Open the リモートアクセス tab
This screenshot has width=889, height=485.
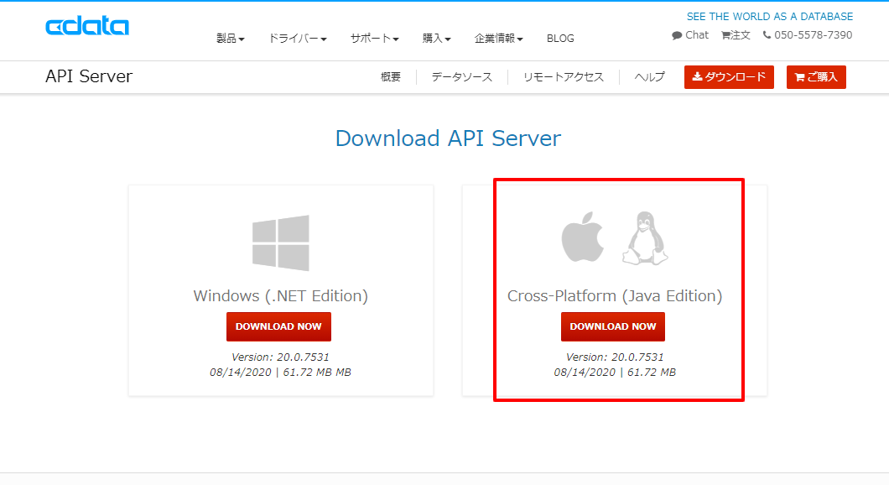(x=563, y=77)
